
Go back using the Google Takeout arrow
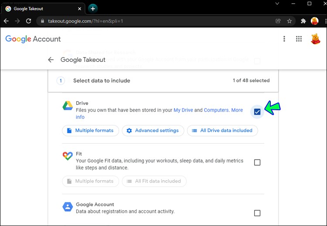[x=51, y=60]
